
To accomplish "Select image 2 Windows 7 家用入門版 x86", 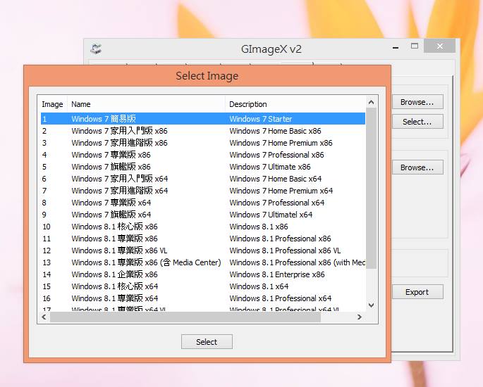I will [203, 131].
